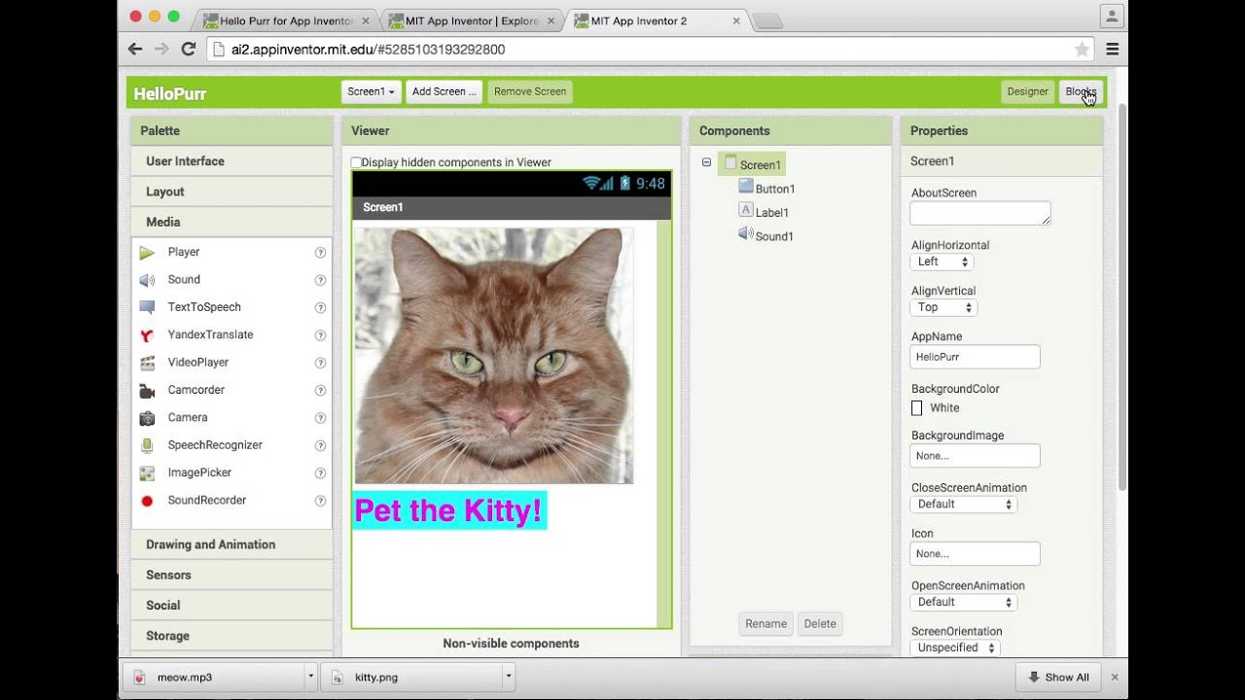Select the TextToSpeech palette icon
This screenshot has height=700, width=1245.
147,307
